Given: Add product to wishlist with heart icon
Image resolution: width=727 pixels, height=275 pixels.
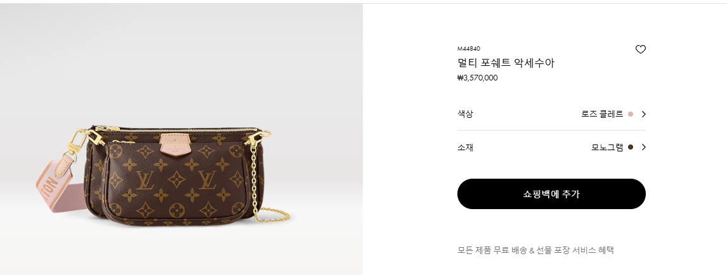Looking at the screenshot, I should 640,49.
